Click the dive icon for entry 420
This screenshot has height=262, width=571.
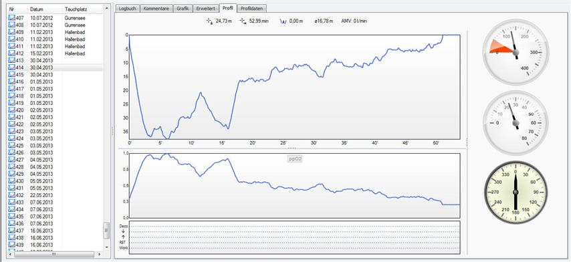tap(11, 110)
